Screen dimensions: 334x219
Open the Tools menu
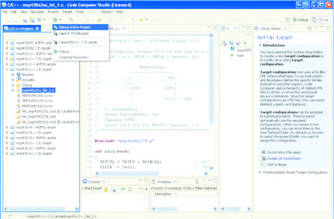tap(80, 12)
